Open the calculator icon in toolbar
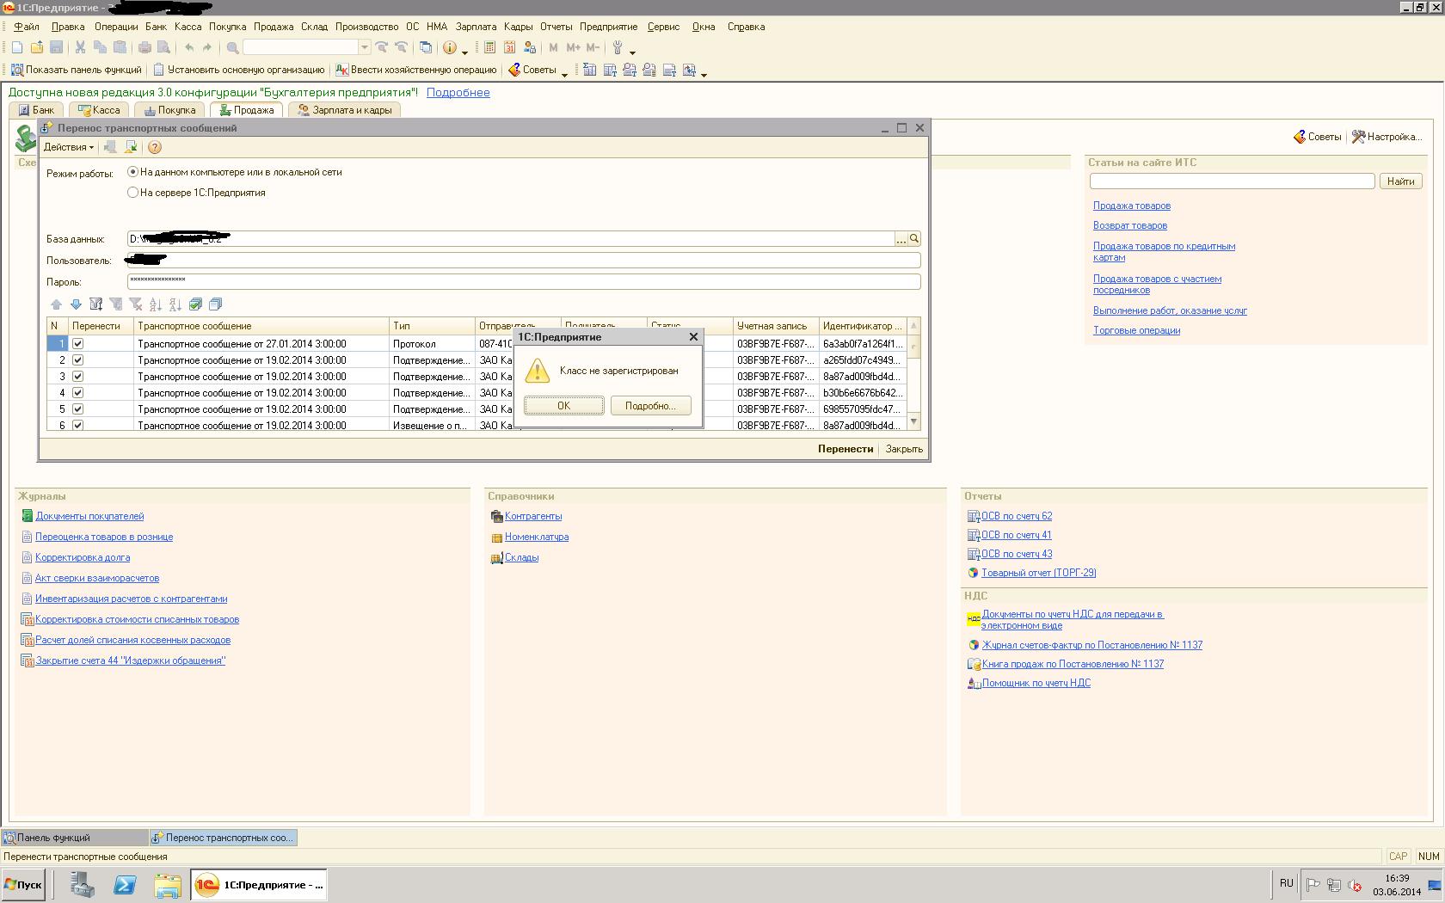Image resolution: width=1445 pixels, height=903 pixels. pyautogui.click(x=490, y=47)
